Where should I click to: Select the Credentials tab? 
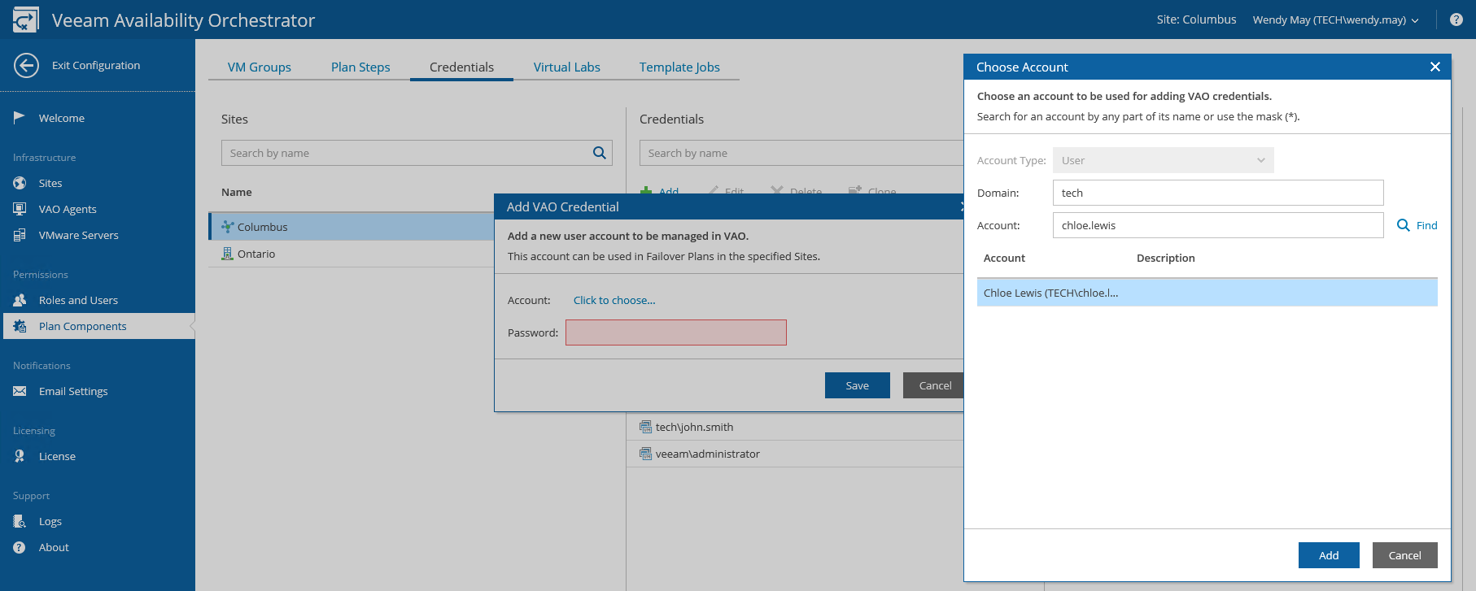click(461, 67)
